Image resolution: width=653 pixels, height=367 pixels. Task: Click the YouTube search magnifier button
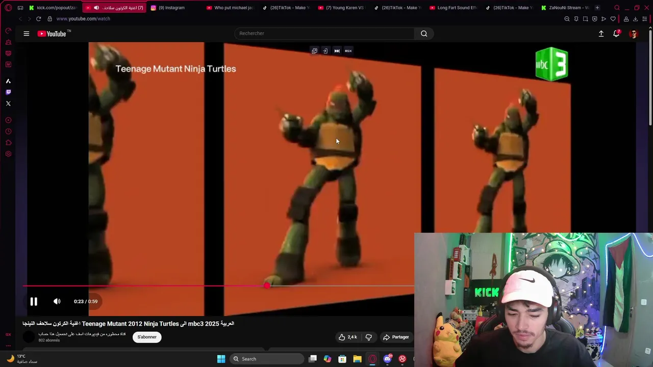(424, 34)
